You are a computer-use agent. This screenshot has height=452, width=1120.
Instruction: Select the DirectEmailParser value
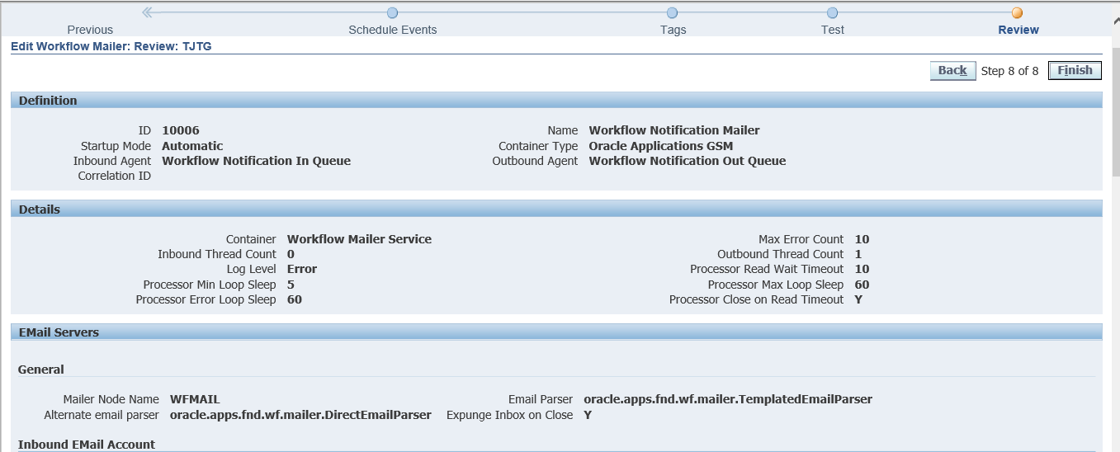[x=300, y=415]
